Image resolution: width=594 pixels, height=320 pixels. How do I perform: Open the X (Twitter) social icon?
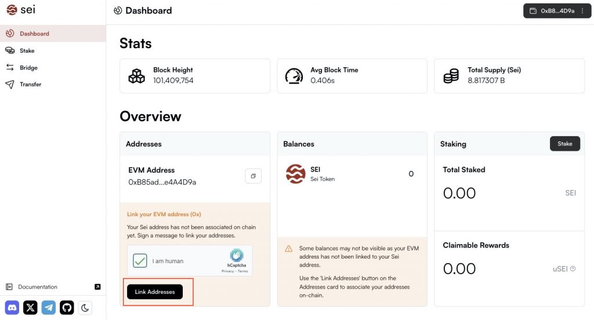(x=30, y=308)
